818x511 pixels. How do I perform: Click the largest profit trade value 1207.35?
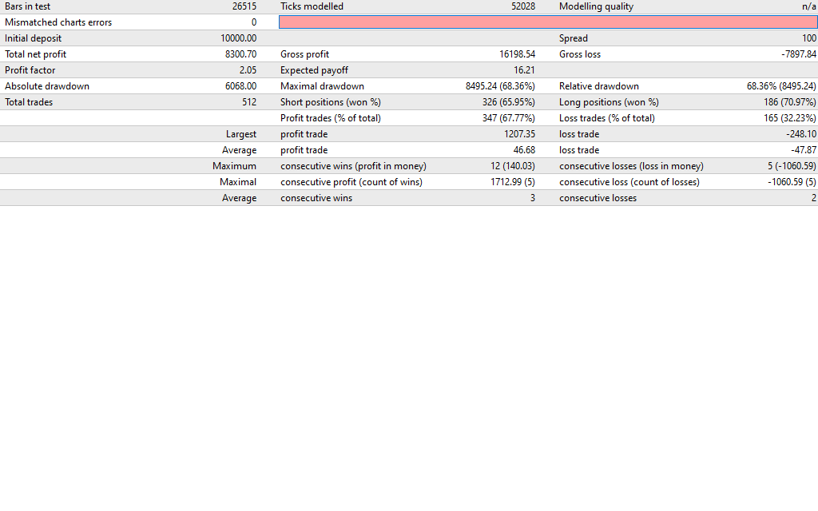(519, 134)
